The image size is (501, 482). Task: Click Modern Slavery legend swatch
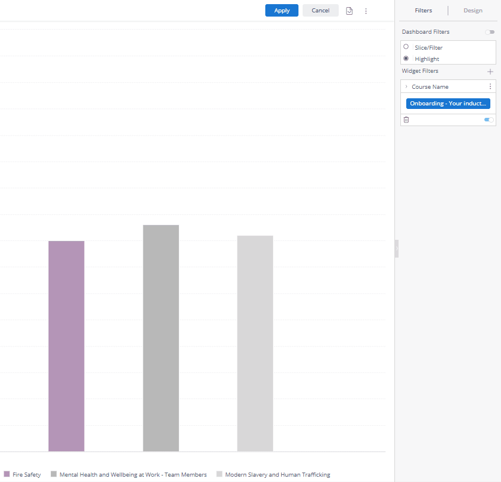point(219,474)
